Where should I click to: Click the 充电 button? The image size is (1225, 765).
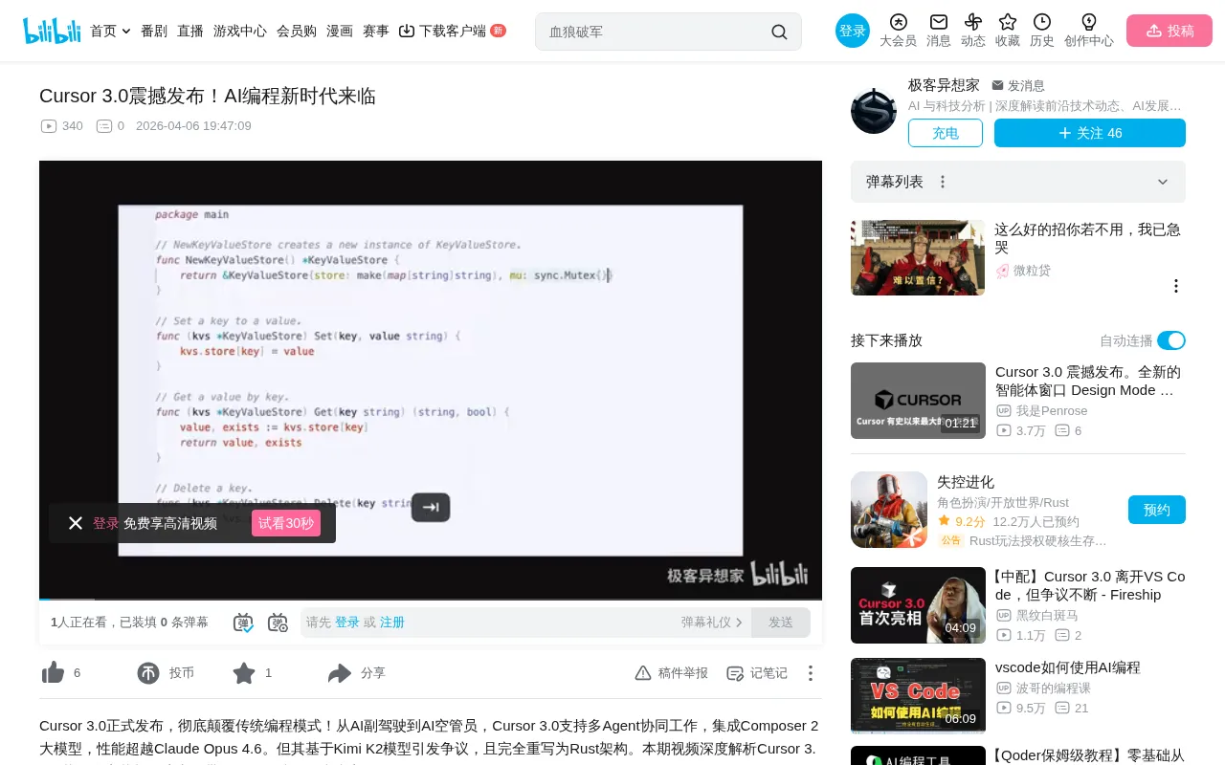[x=946, y=133]
